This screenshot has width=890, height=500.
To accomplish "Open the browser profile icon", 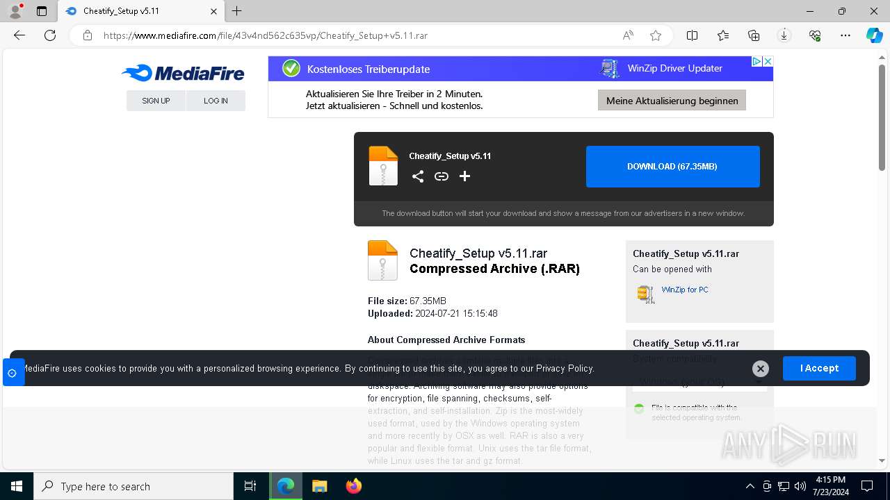I will 15,11.
